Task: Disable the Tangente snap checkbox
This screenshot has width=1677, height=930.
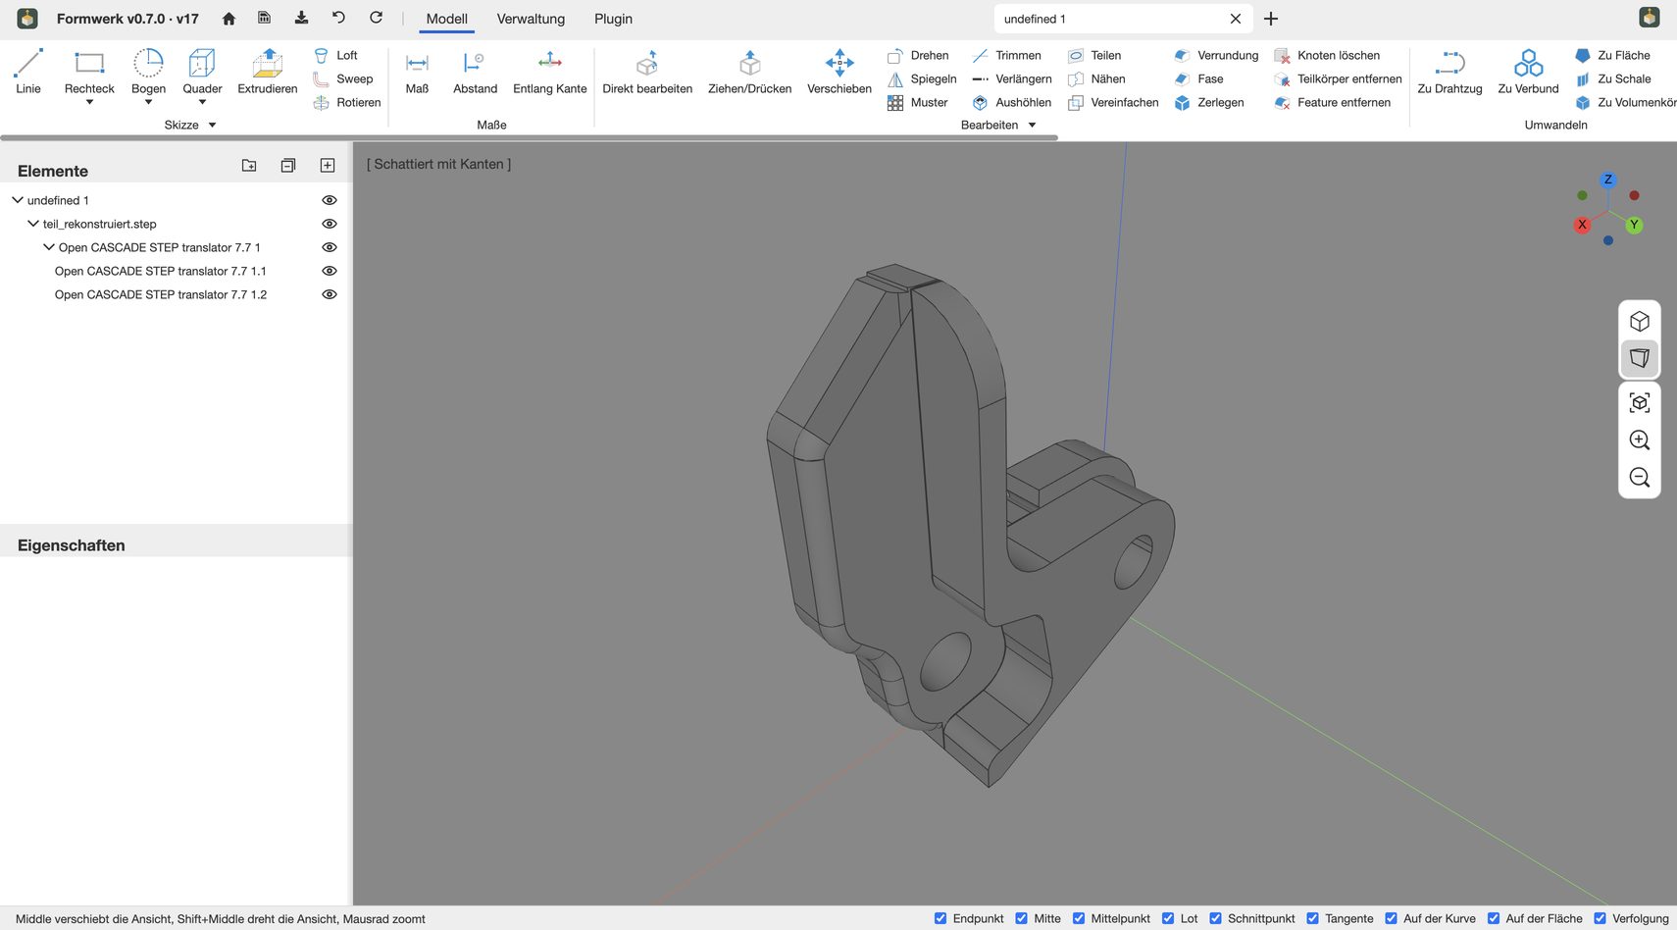Action: (1312, 918)
